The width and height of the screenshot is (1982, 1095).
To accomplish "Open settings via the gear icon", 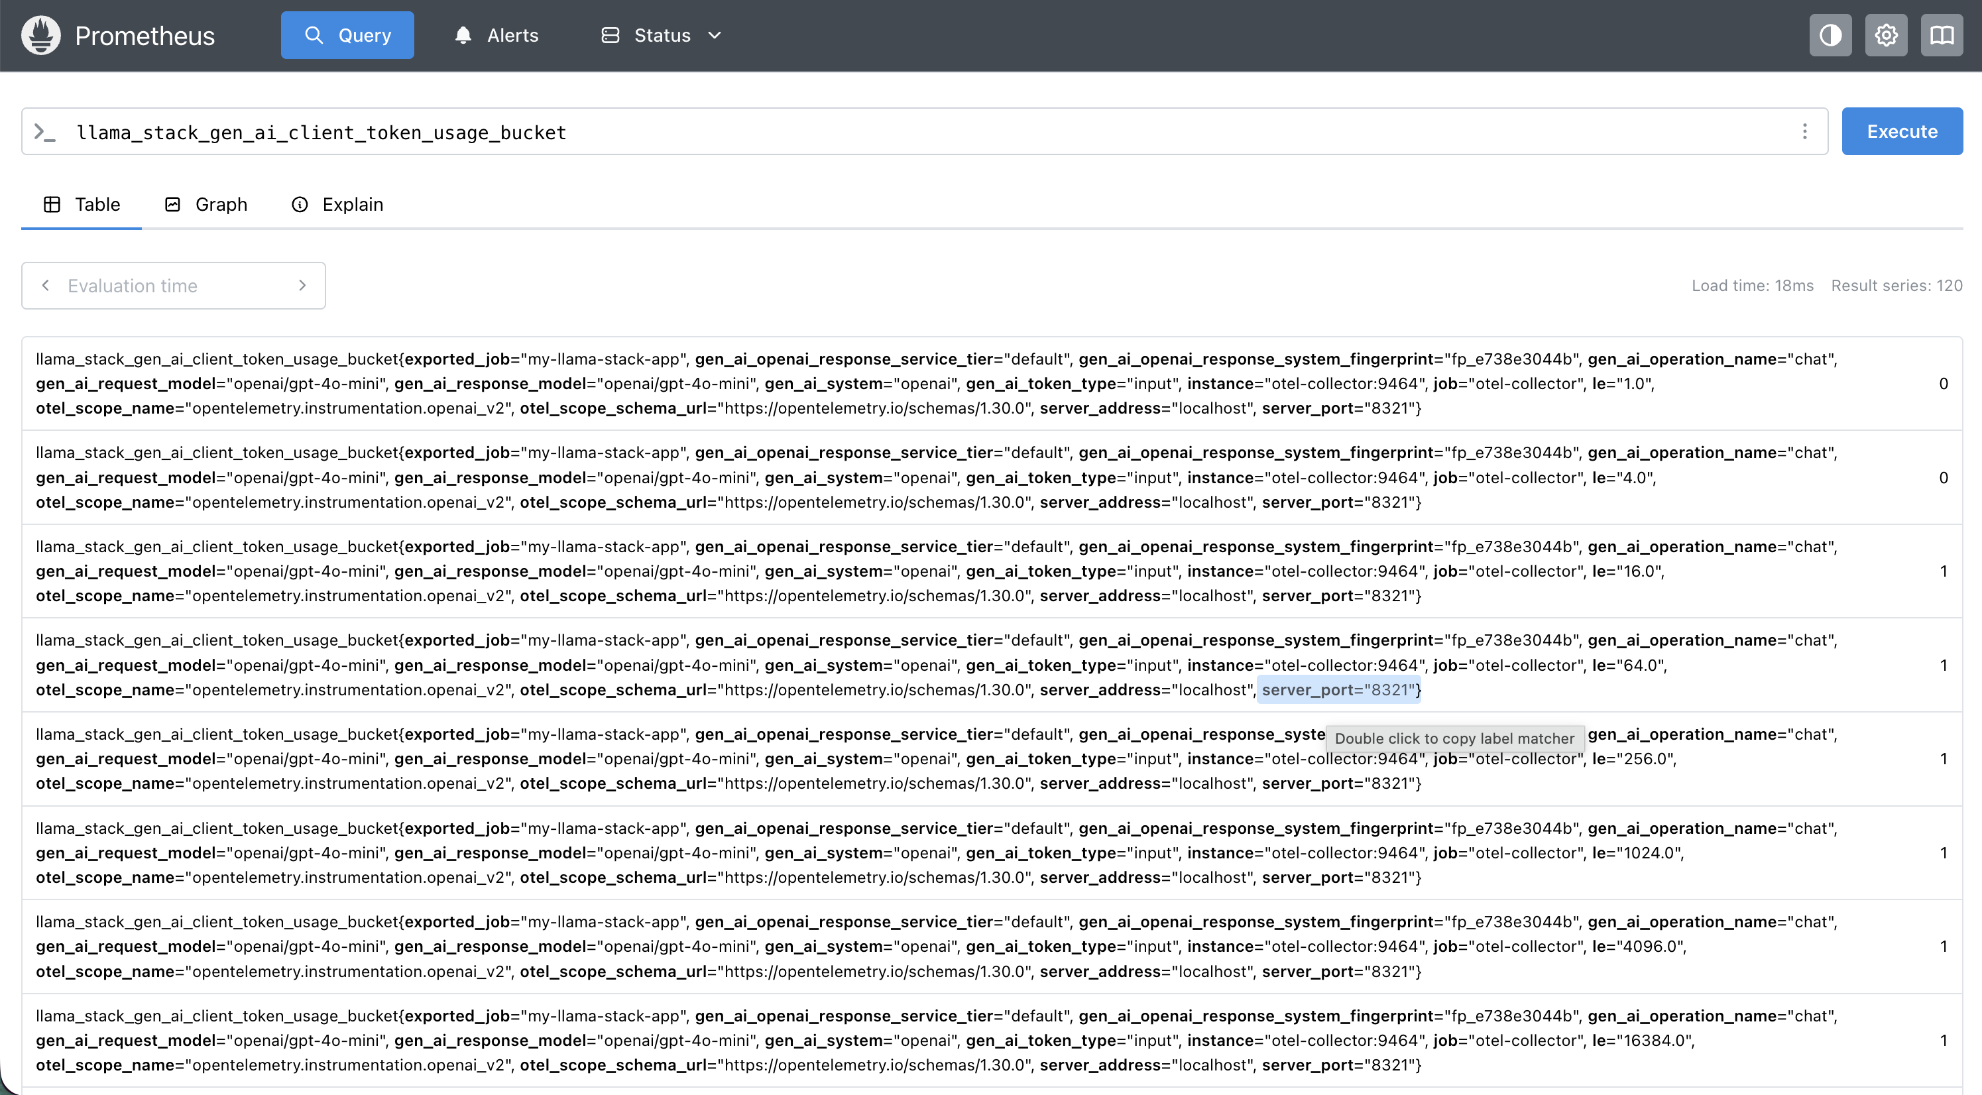I will (x=1885, y=34).
